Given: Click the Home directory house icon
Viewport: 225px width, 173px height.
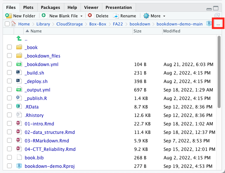Looking at the screenshot, I should coord(14,24).
